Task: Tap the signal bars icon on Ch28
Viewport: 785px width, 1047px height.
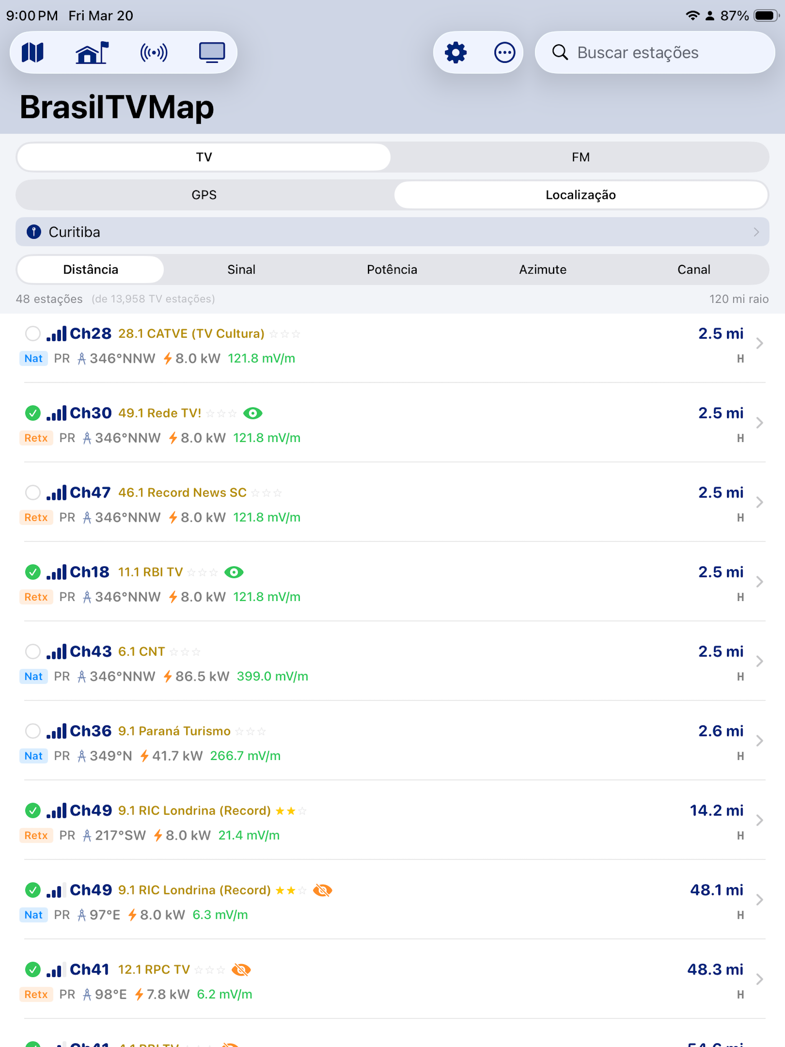Action: pyautogui.click(x=56, y=334)
